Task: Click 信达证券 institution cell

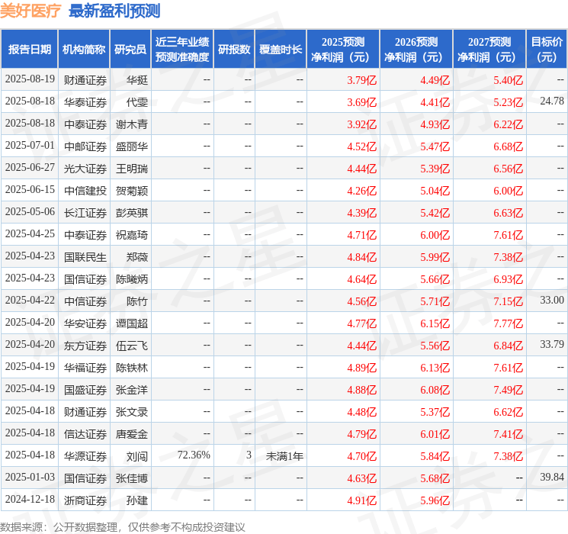Action: 85,433
